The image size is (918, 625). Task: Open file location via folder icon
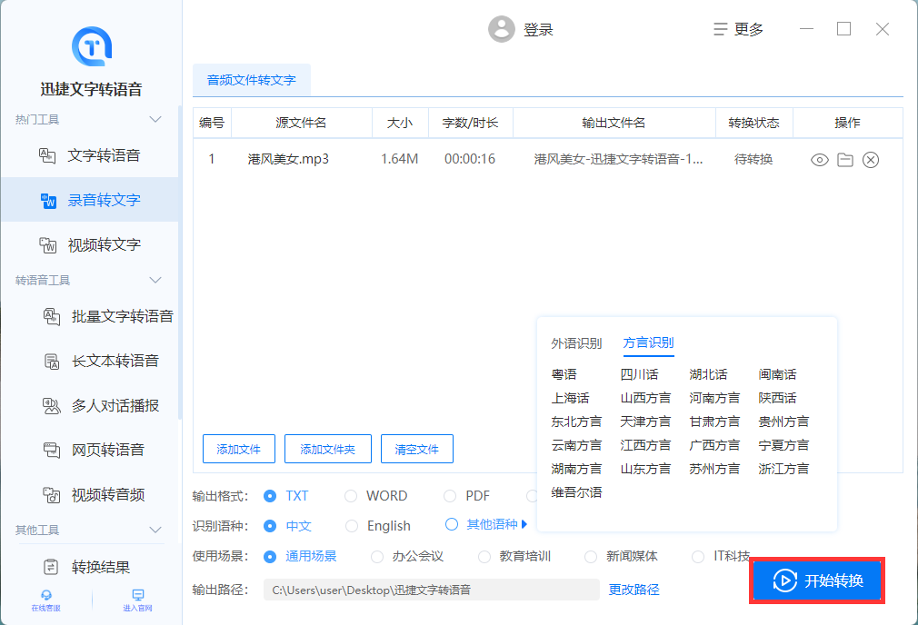tap(844, 159)
